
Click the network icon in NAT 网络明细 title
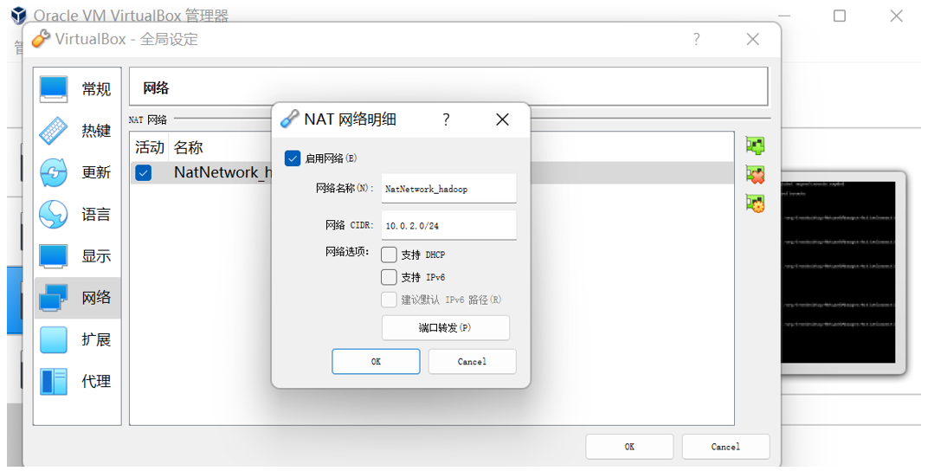(x=290, y=119)
